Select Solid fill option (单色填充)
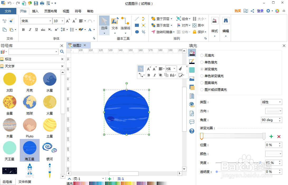 click(209, 62)
